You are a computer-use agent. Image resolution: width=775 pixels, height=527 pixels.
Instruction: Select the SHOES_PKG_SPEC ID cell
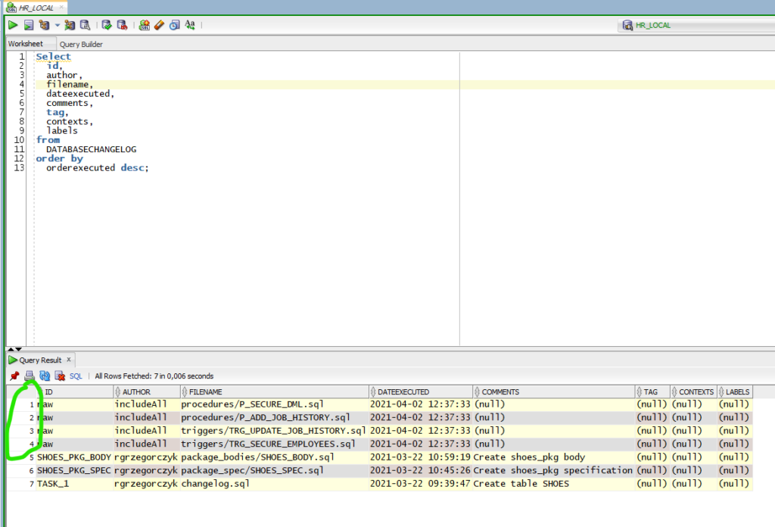click(x=74, y=471)
